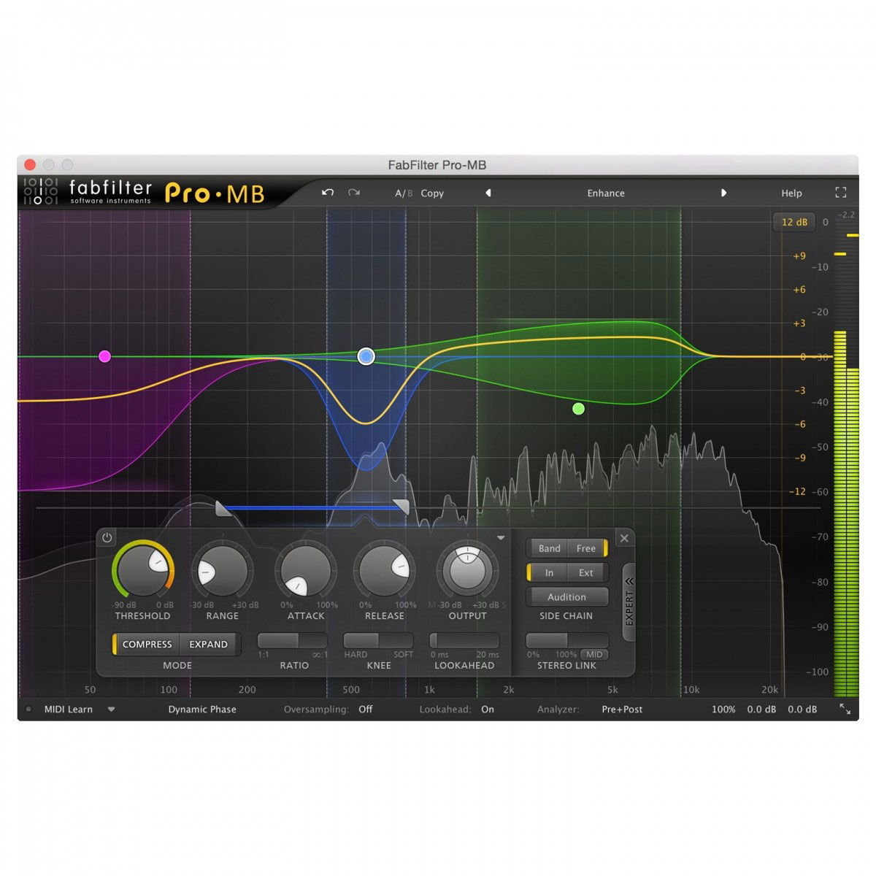Select Ext for the side chain input

pos(585,572)
